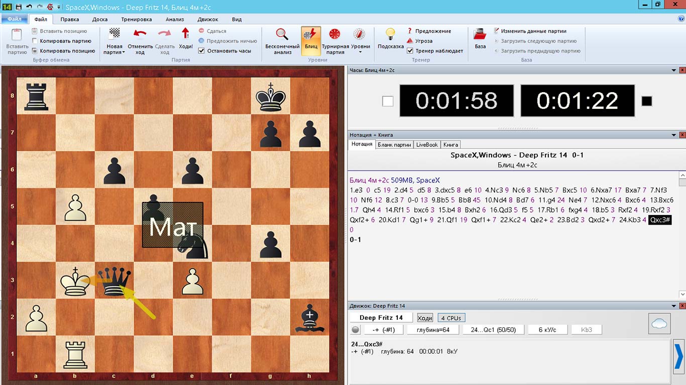Click the Ходи! red arrow icon
The width and height of the screenshot is (686, 385).
click(185, 34)
